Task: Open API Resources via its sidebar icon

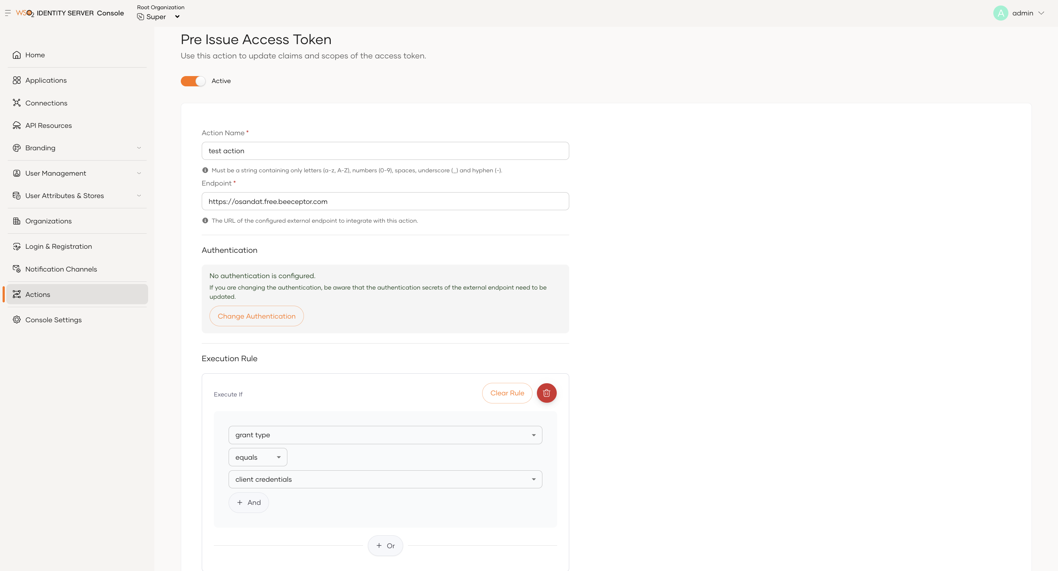Action: point(17,125)
